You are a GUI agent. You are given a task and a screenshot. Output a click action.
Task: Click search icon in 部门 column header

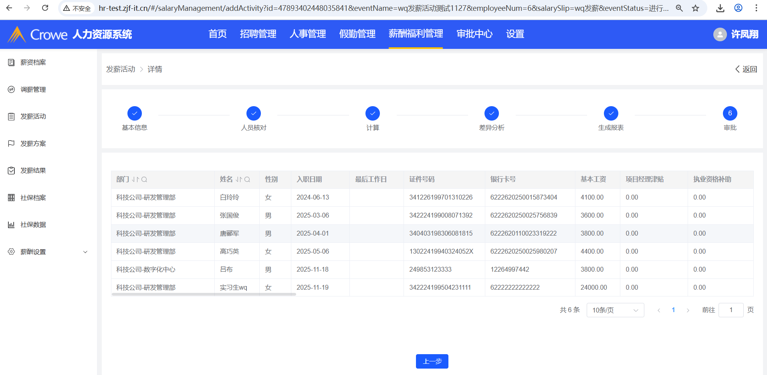tap(144, 179)
